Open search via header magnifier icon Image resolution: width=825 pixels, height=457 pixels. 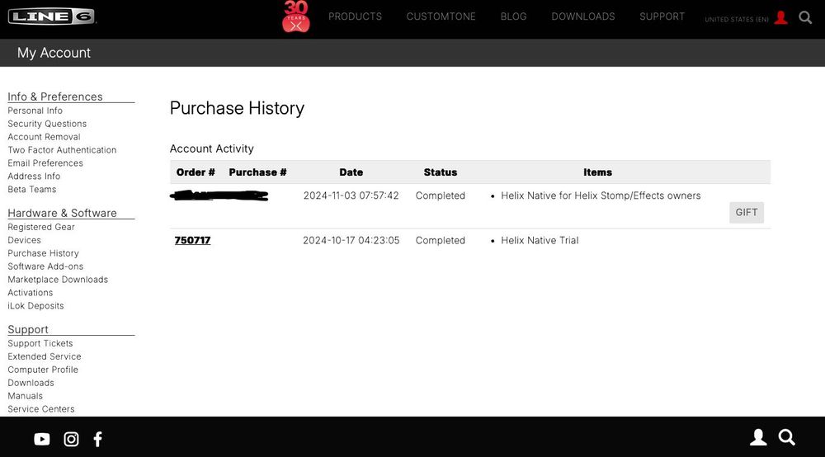[x=805, y=18]
